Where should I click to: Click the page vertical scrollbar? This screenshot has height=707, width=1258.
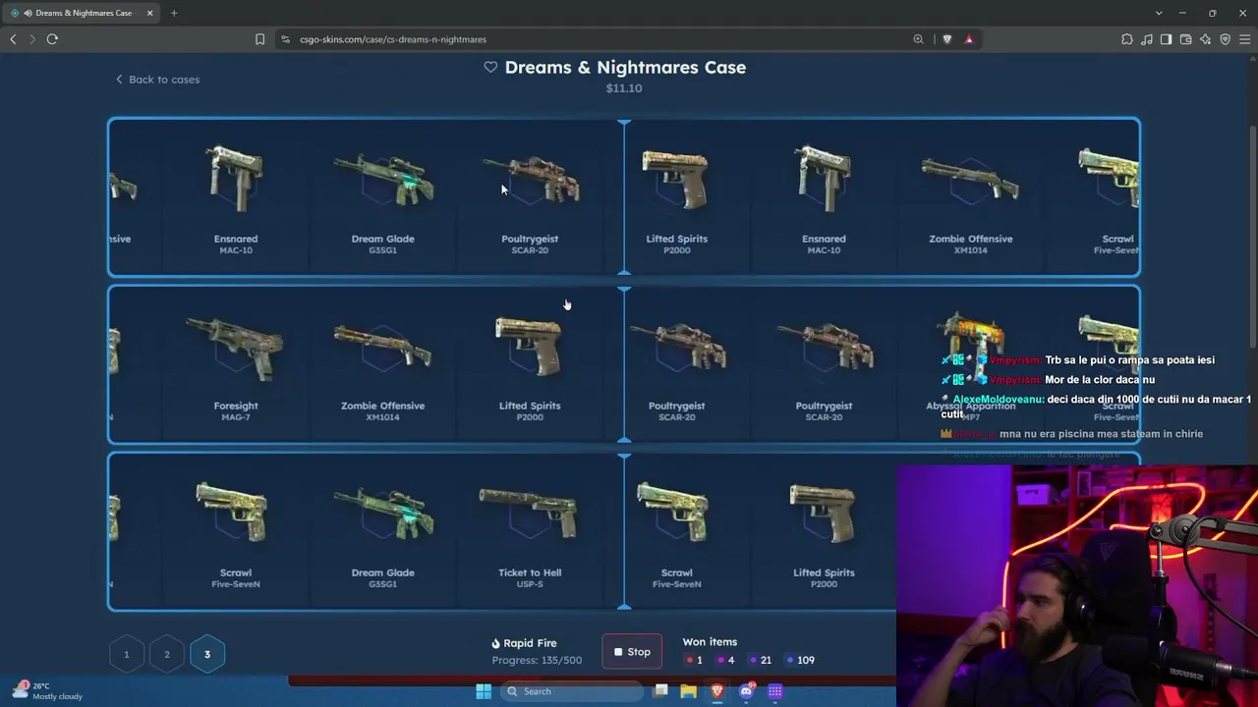tap(1253, 236)
